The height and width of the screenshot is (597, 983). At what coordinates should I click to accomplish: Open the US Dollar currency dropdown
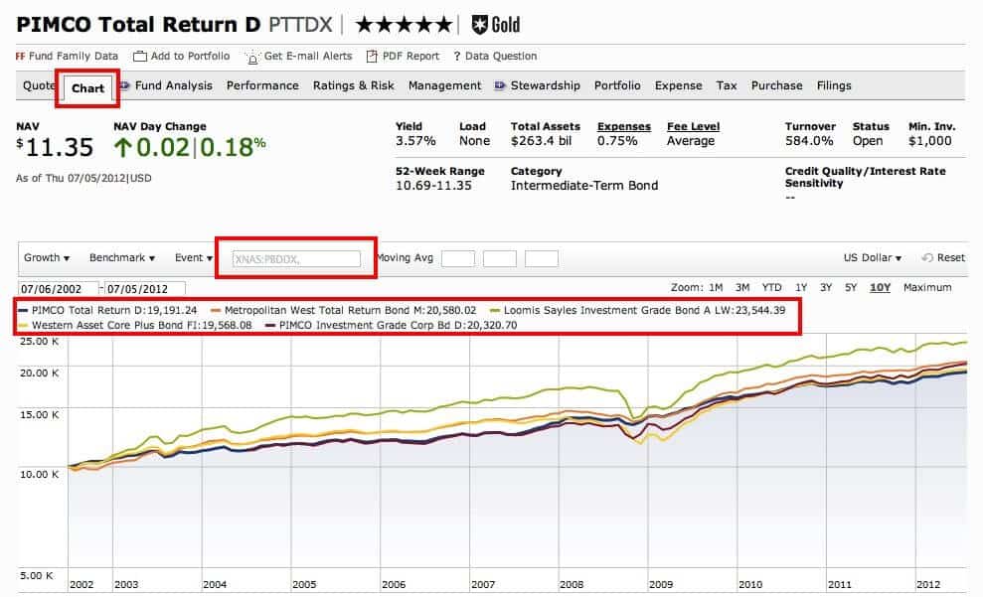(x=872, y=257)
